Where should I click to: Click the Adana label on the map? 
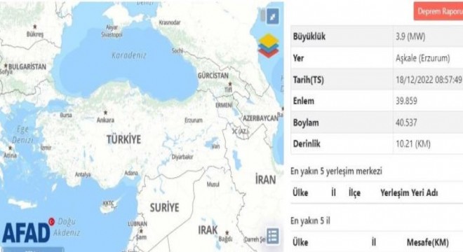[x=131, y=173]
